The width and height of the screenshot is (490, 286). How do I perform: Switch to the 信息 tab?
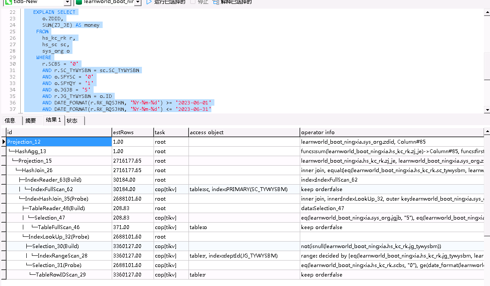[x=10, y=120]
